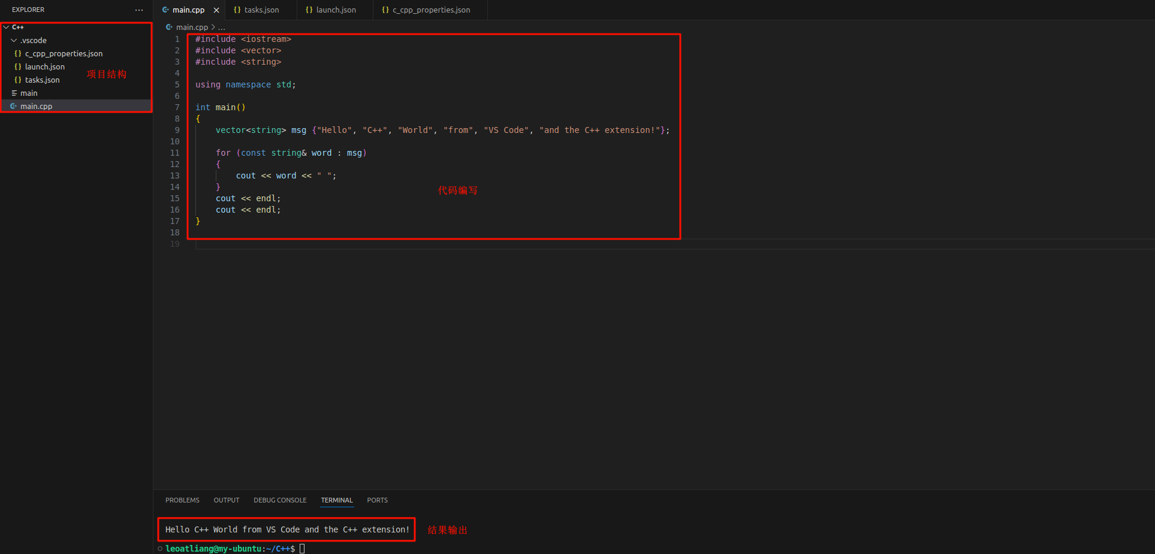Click the JSON braces icon on launch.json tab
The height and width of the screenshot is (554, 1155).
[309, 10]
